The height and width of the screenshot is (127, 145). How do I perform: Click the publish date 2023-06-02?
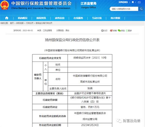pos(28,30)
